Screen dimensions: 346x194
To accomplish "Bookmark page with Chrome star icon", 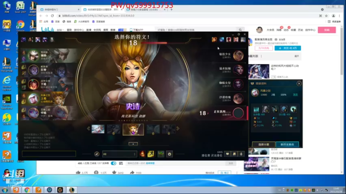I will pos(327,16).
